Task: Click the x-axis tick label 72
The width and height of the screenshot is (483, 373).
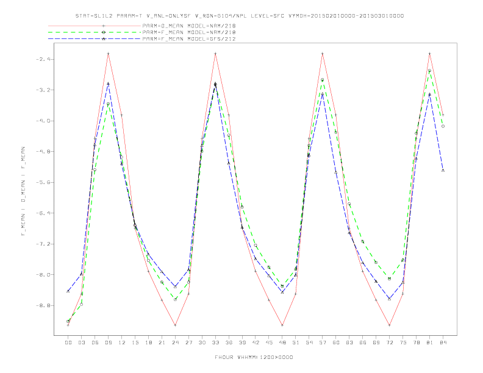Action: click(390, 343)
